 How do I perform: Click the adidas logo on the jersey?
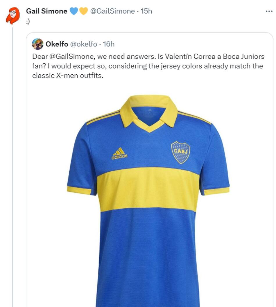coord(119,153)
